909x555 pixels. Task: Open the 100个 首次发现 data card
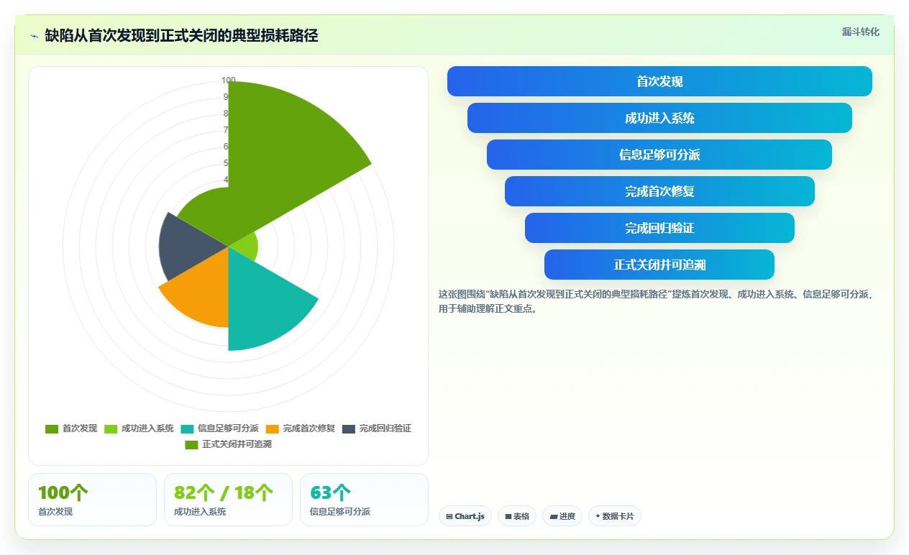pyautogui.click(x=92, y=500)
